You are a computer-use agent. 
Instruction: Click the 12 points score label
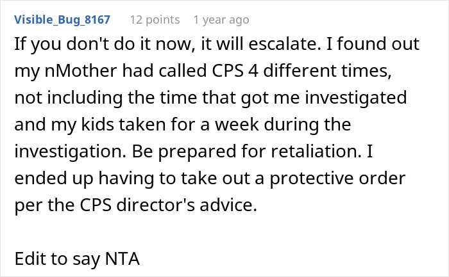click(x=155, y=20)
